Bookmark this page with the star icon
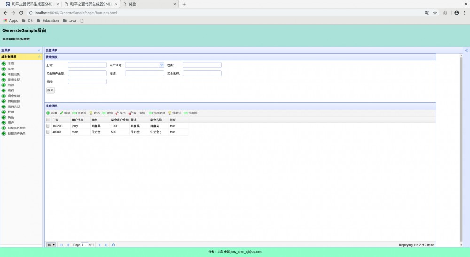Image resolution: width=470 pixels, height=257 pixels. (x=435, y=13)
